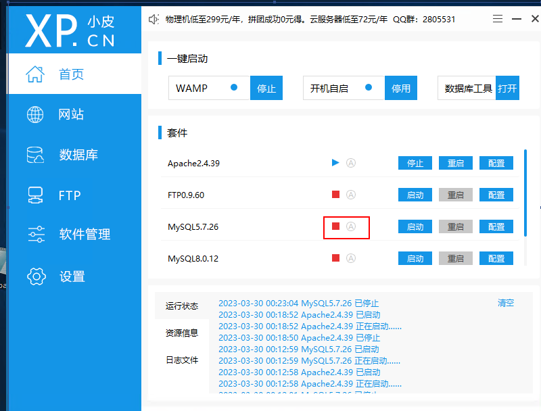The image size is (541, 411).
Task: Open MySQL8.0.12 配置 settings
Action: click(x=496, y=258)
